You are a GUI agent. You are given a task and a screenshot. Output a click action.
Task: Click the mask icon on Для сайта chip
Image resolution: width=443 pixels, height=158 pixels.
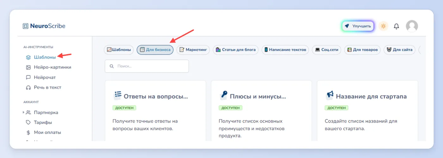(389, 50)
